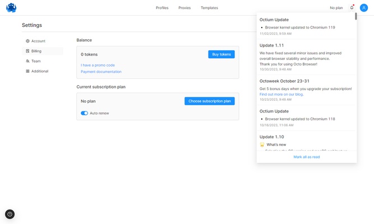This screenshot has width=374, height=224.
Task: Open the Profiles tab
Action: [x=162, y=8]
